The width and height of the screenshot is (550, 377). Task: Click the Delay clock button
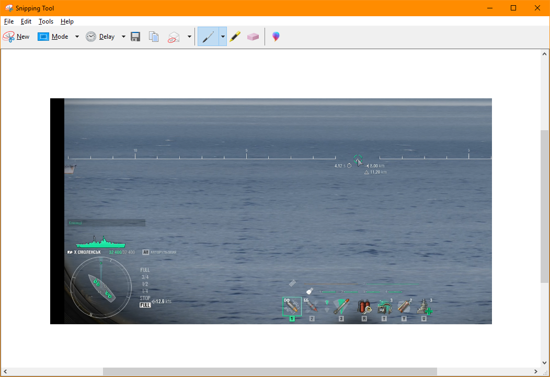(100, 37)
